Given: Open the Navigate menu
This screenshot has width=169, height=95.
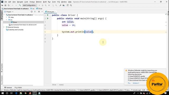Looking at the screenshot, I should pyautogui.click(x=20, y=2).
